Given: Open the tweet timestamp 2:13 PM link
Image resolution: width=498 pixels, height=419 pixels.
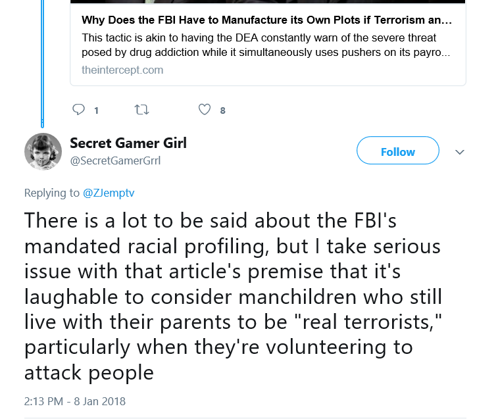Looking at the screenshot, I should tap(43, 401).
